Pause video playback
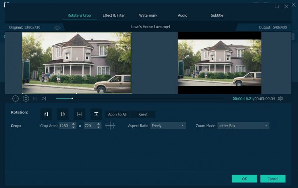This screenshot has height=188, width=298. (15, 99)
